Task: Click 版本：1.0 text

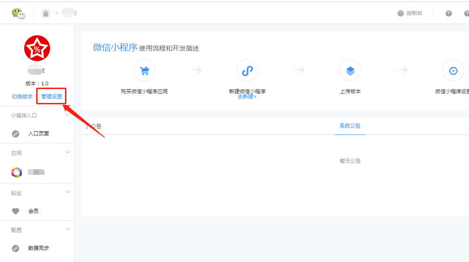Action: (37, 83)
